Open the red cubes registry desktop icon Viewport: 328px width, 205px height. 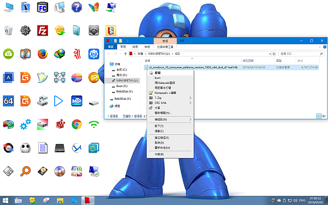[x=60, y=124]
